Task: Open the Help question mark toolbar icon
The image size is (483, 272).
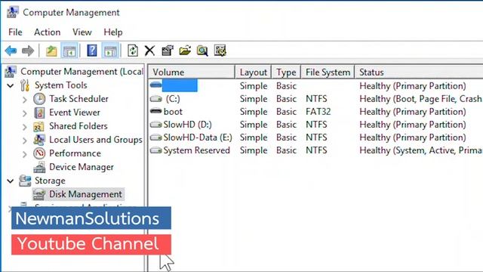Action: 92,51
